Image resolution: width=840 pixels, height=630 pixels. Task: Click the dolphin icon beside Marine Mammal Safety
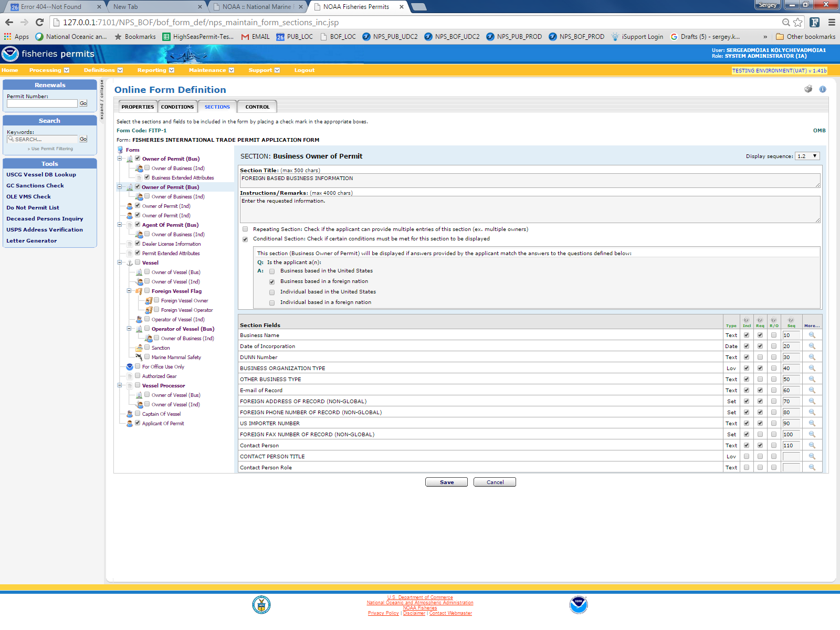(139, 357)
